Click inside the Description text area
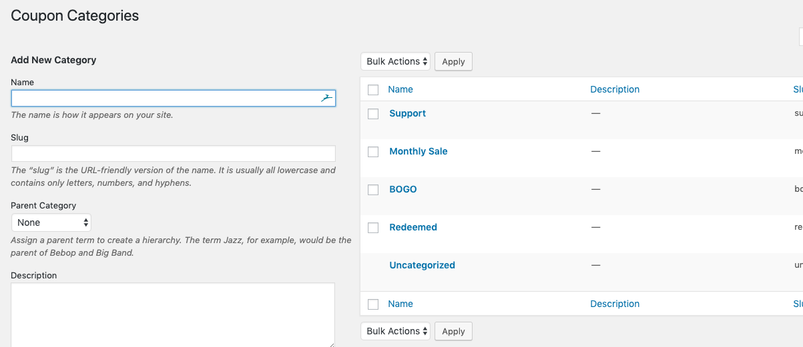The height and width of the screenshot is (347, 803). coord(173,314)
